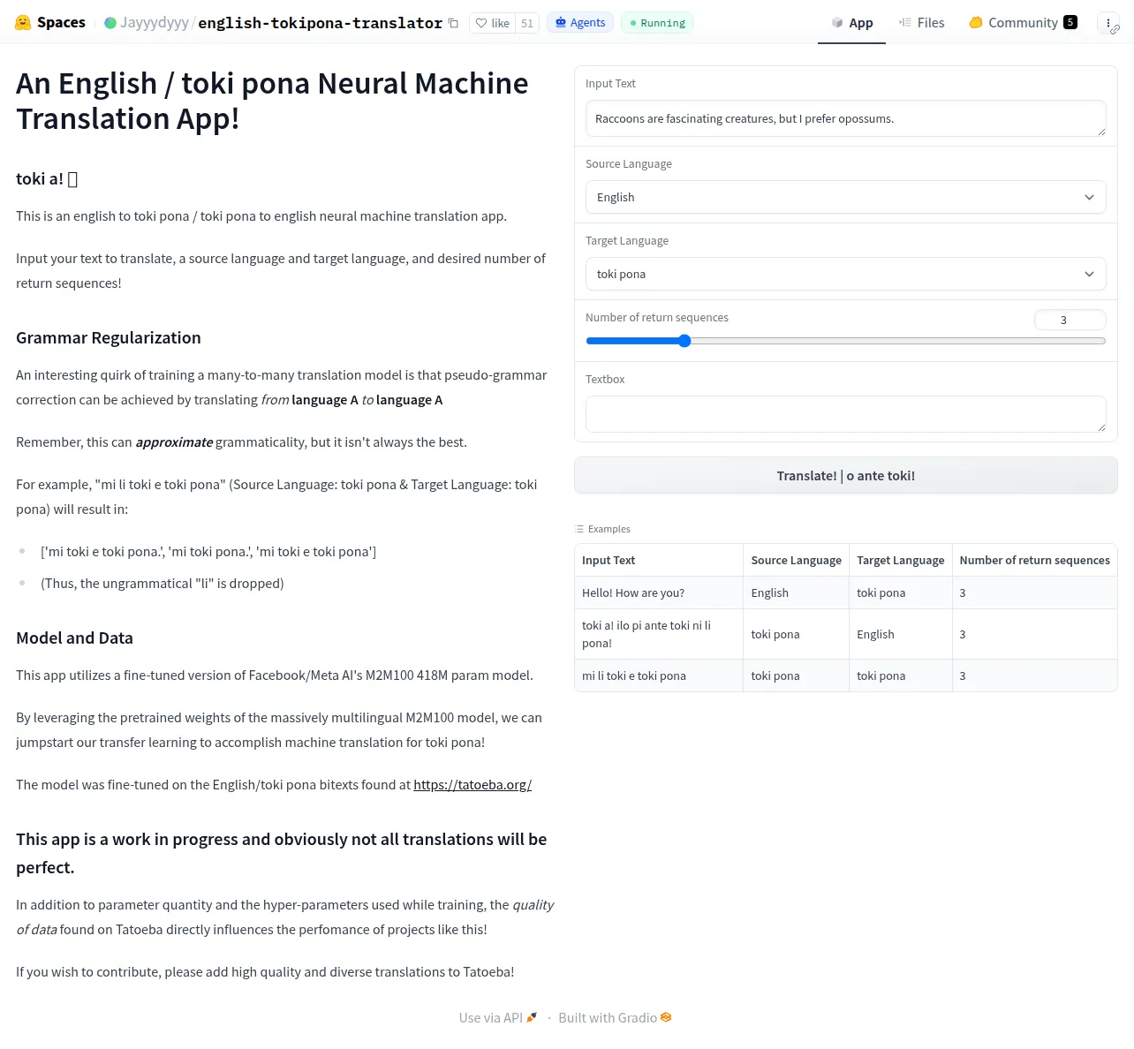The height and width of the screenshot is (1049, 1134).
Task: Switch to the App tab
Action: click(x=851, y=23)
